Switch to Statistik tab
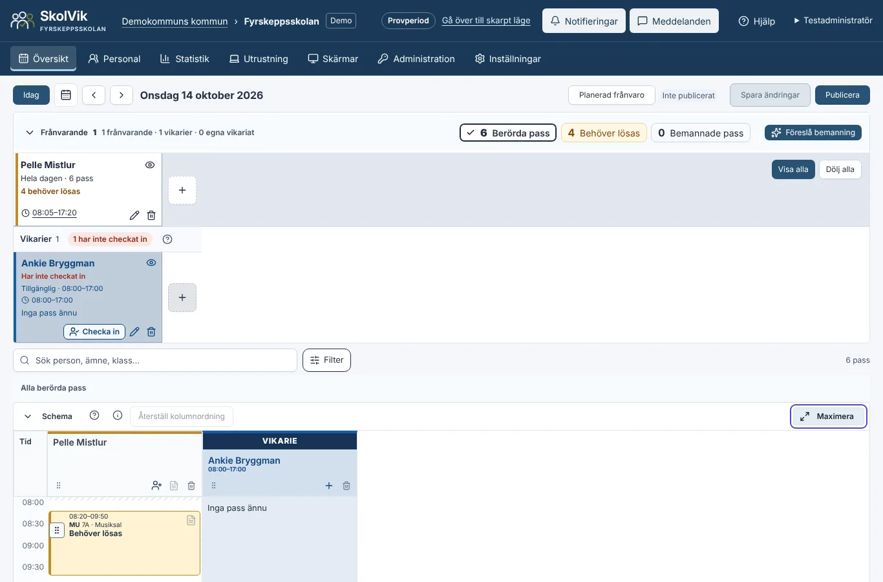883x582 pixels. pyautogui.click(x=185, y=59)
